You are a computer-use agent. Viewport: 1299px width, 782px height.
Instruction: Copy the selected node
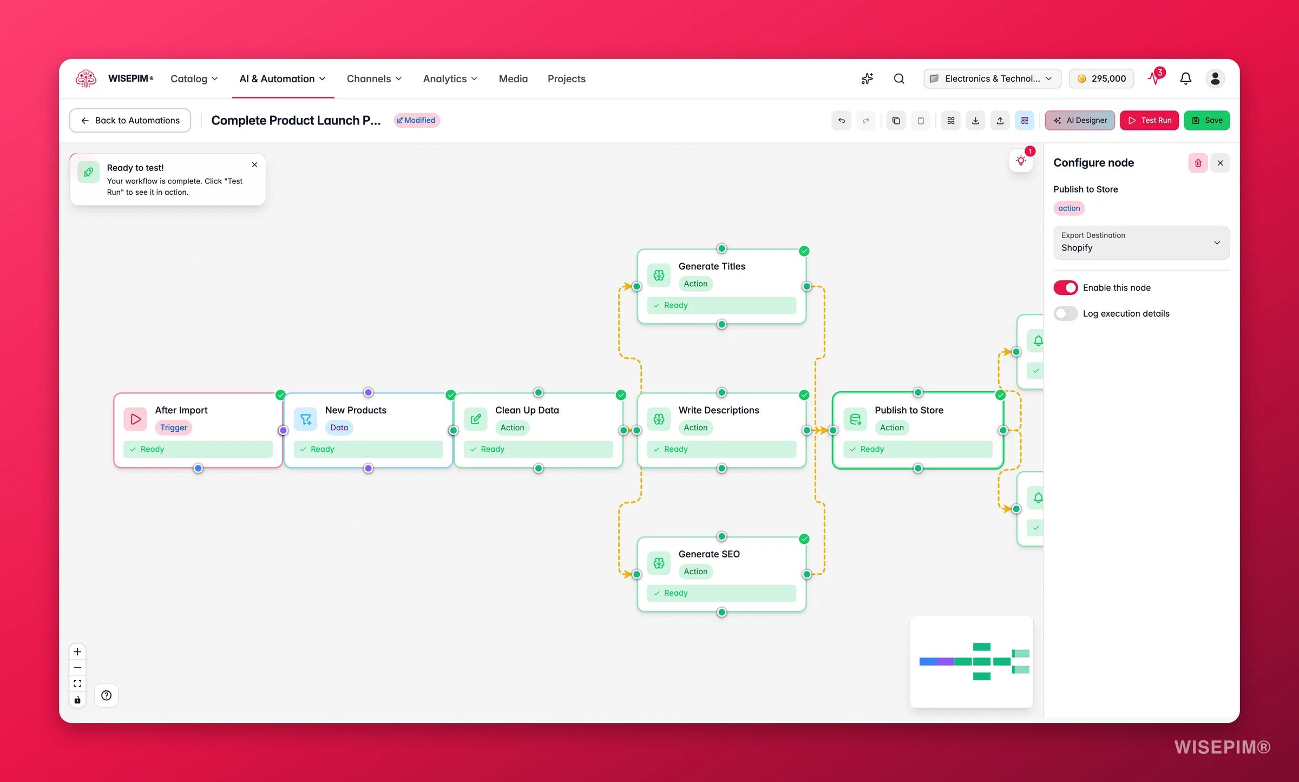896,120
